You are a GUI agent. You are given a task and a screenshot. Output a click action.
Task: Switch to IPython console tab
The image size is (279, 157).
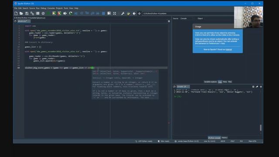click(x=214, y=138)
